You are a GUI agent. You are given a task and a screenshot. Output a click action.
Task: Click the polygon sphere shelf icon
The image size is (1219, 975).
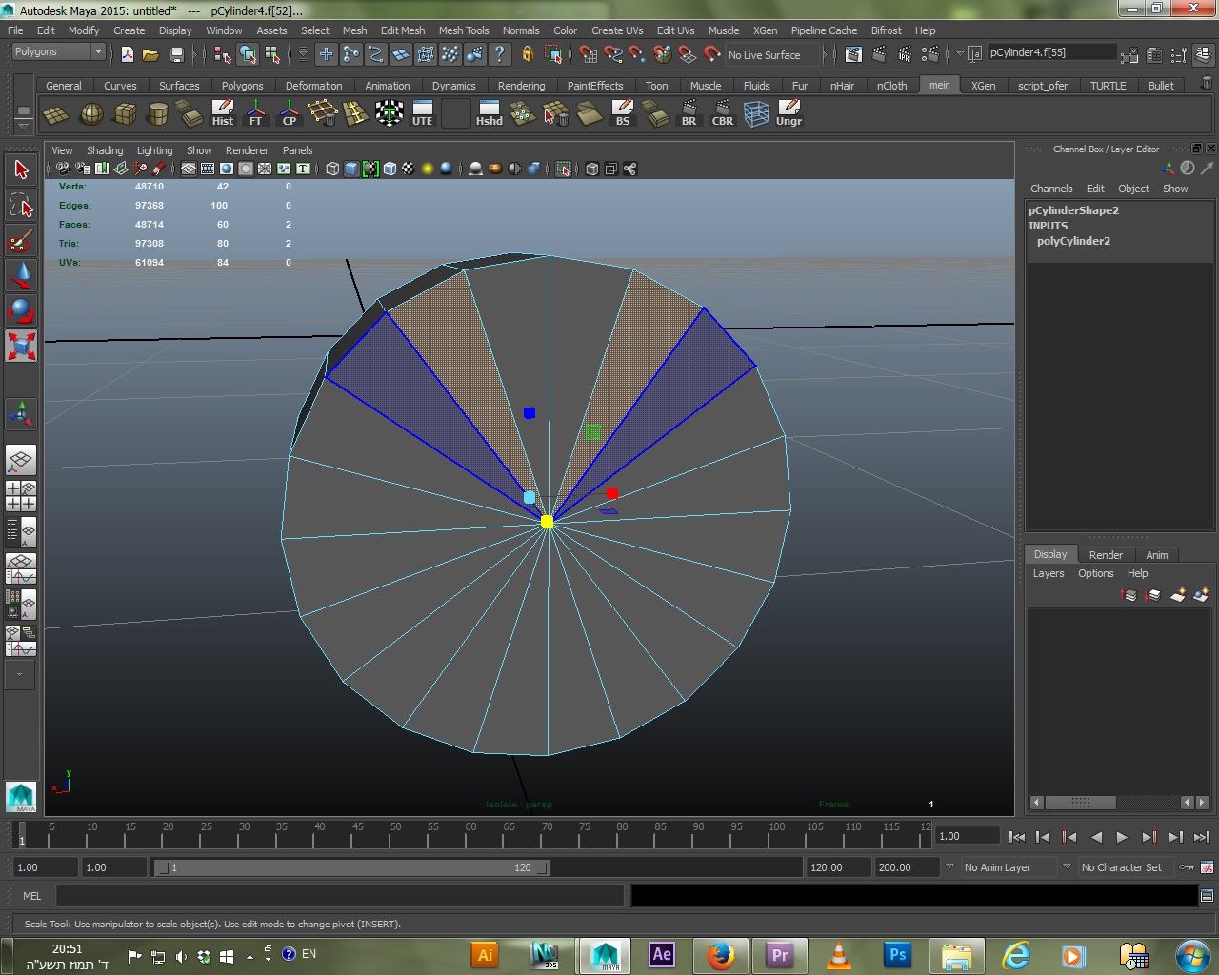pos(91,114)
